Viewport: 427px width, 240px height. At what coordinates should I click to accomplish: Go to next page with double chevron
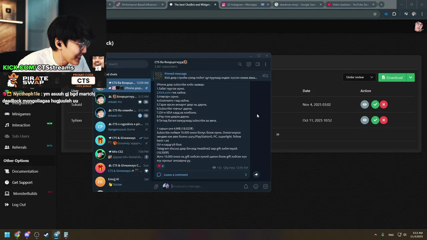click(x=278, y=134)
